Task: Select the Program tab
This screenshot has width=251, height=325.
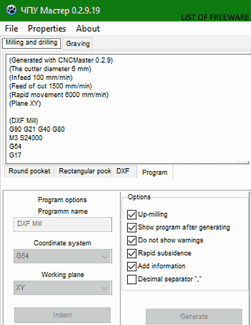Action: [155, 172]
